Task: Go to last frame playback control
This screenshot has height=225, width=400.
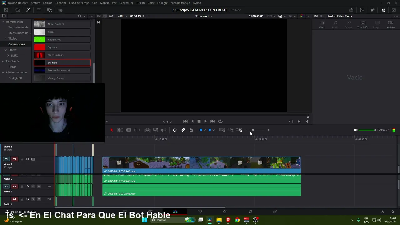Action: click(212, 121)
